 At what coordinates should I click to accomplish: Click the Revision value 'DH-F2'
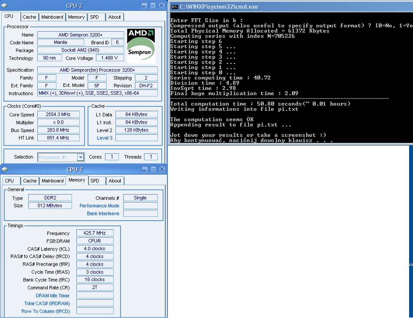point(146,86)
